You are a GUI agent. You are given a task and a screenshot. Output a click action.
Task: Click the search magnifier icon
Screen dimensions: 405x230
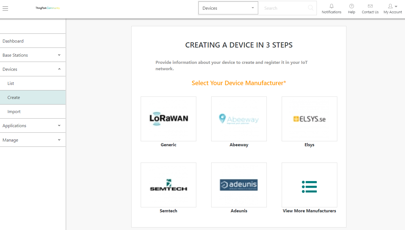(x=311, y=8)
